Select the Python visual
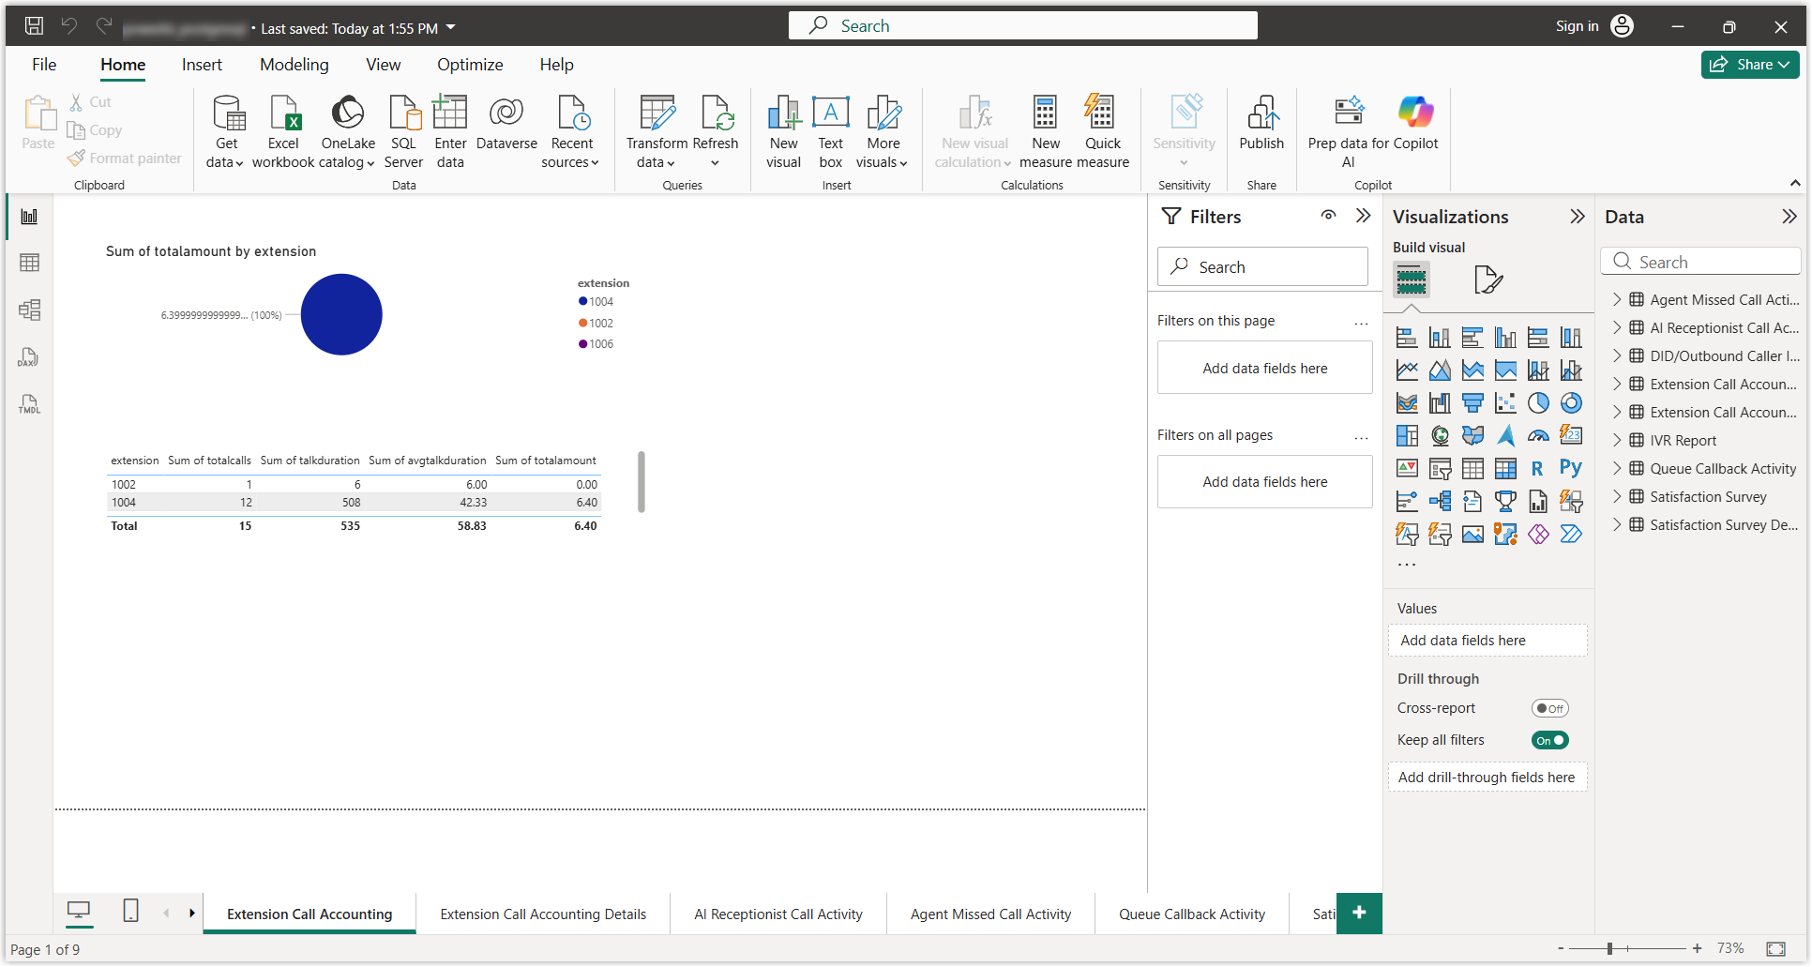This screenshot has height=967, width=1812. [1571, 468]
